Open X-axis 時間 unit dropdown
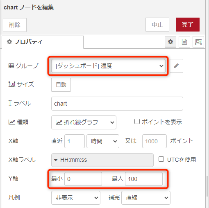This screenshot has height=208, width=209. tap(103, 141)
